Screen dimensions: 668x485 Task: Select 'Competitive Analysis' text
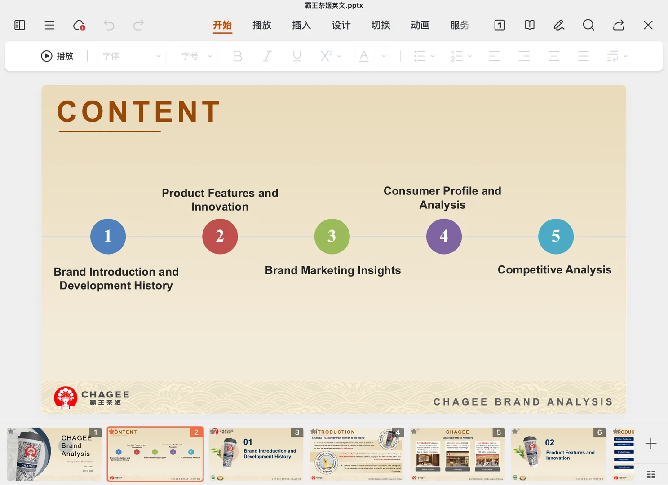[554, 270]
